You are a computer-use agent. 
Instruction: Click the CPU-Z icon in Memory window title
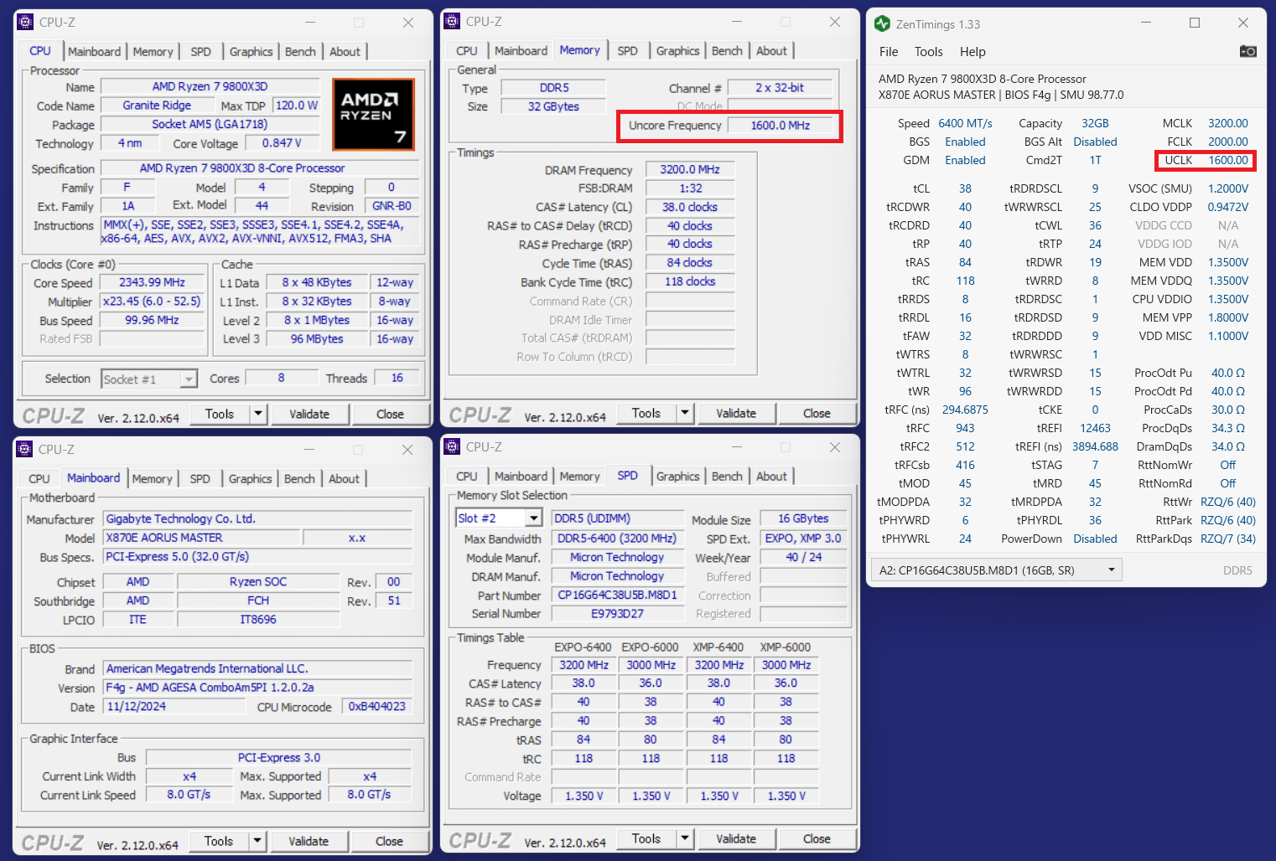click(x=452, y=21)
